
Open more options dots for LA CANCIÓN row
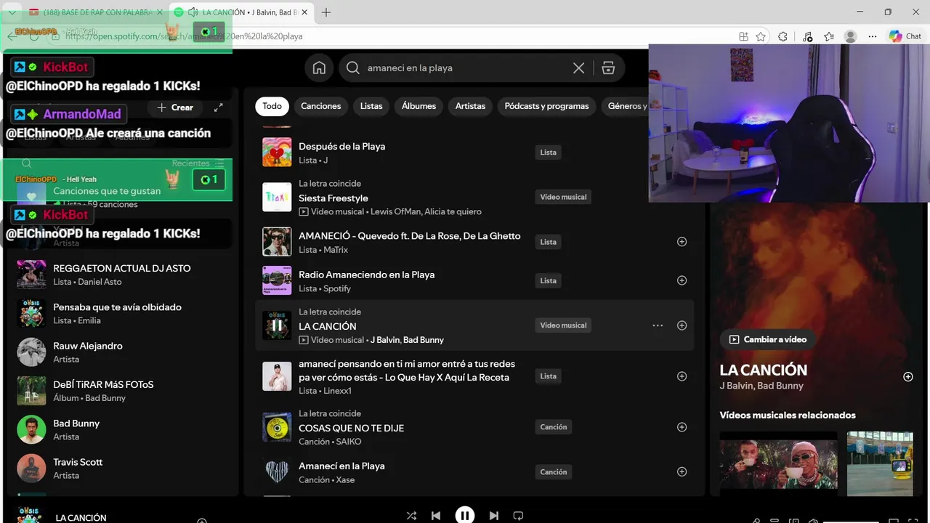pyautogui.click(x=658, y=325)
